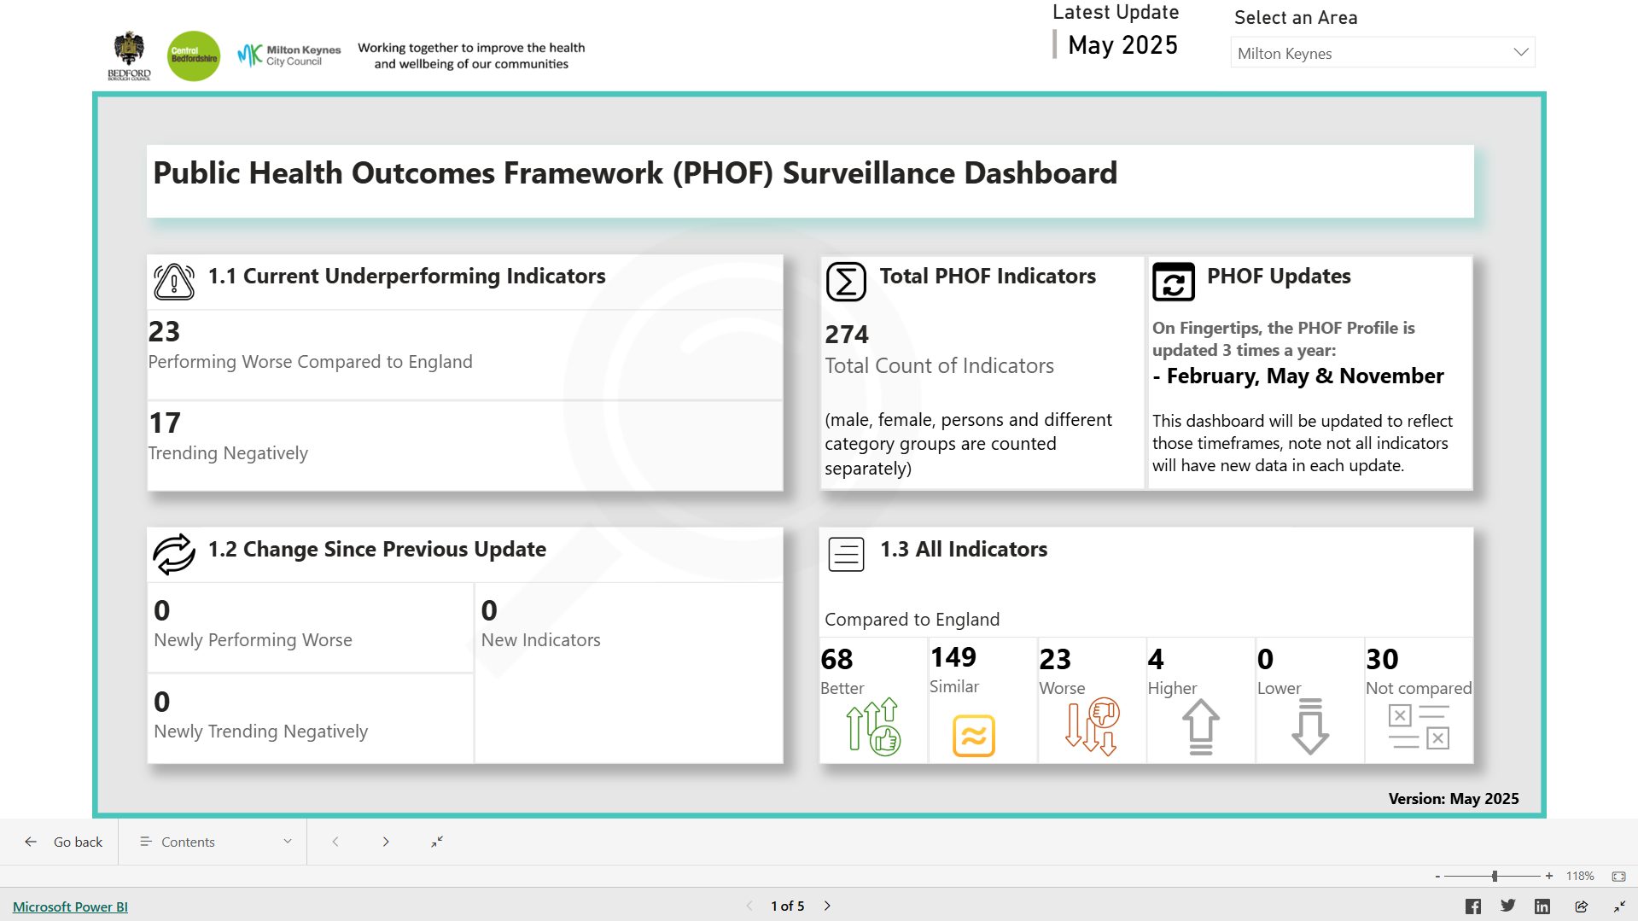Click Go back button
This screenshot has width=1638, height=921.
pyautogui.click(x=63, y=842)
